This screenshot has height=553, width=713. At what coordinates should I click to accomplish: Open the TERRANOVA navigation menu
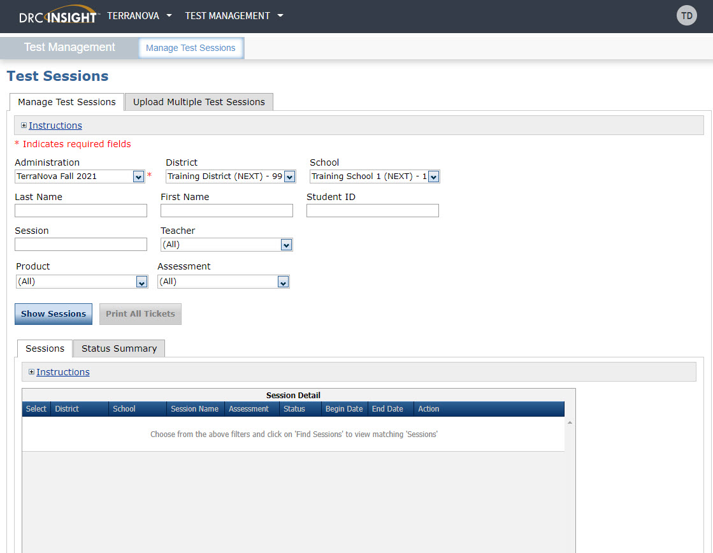140,15
